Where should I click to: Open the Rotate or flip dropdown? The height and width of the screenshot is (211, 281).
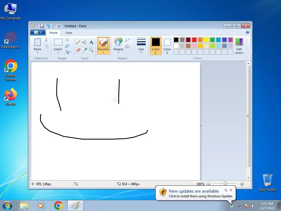pos(68,52)
